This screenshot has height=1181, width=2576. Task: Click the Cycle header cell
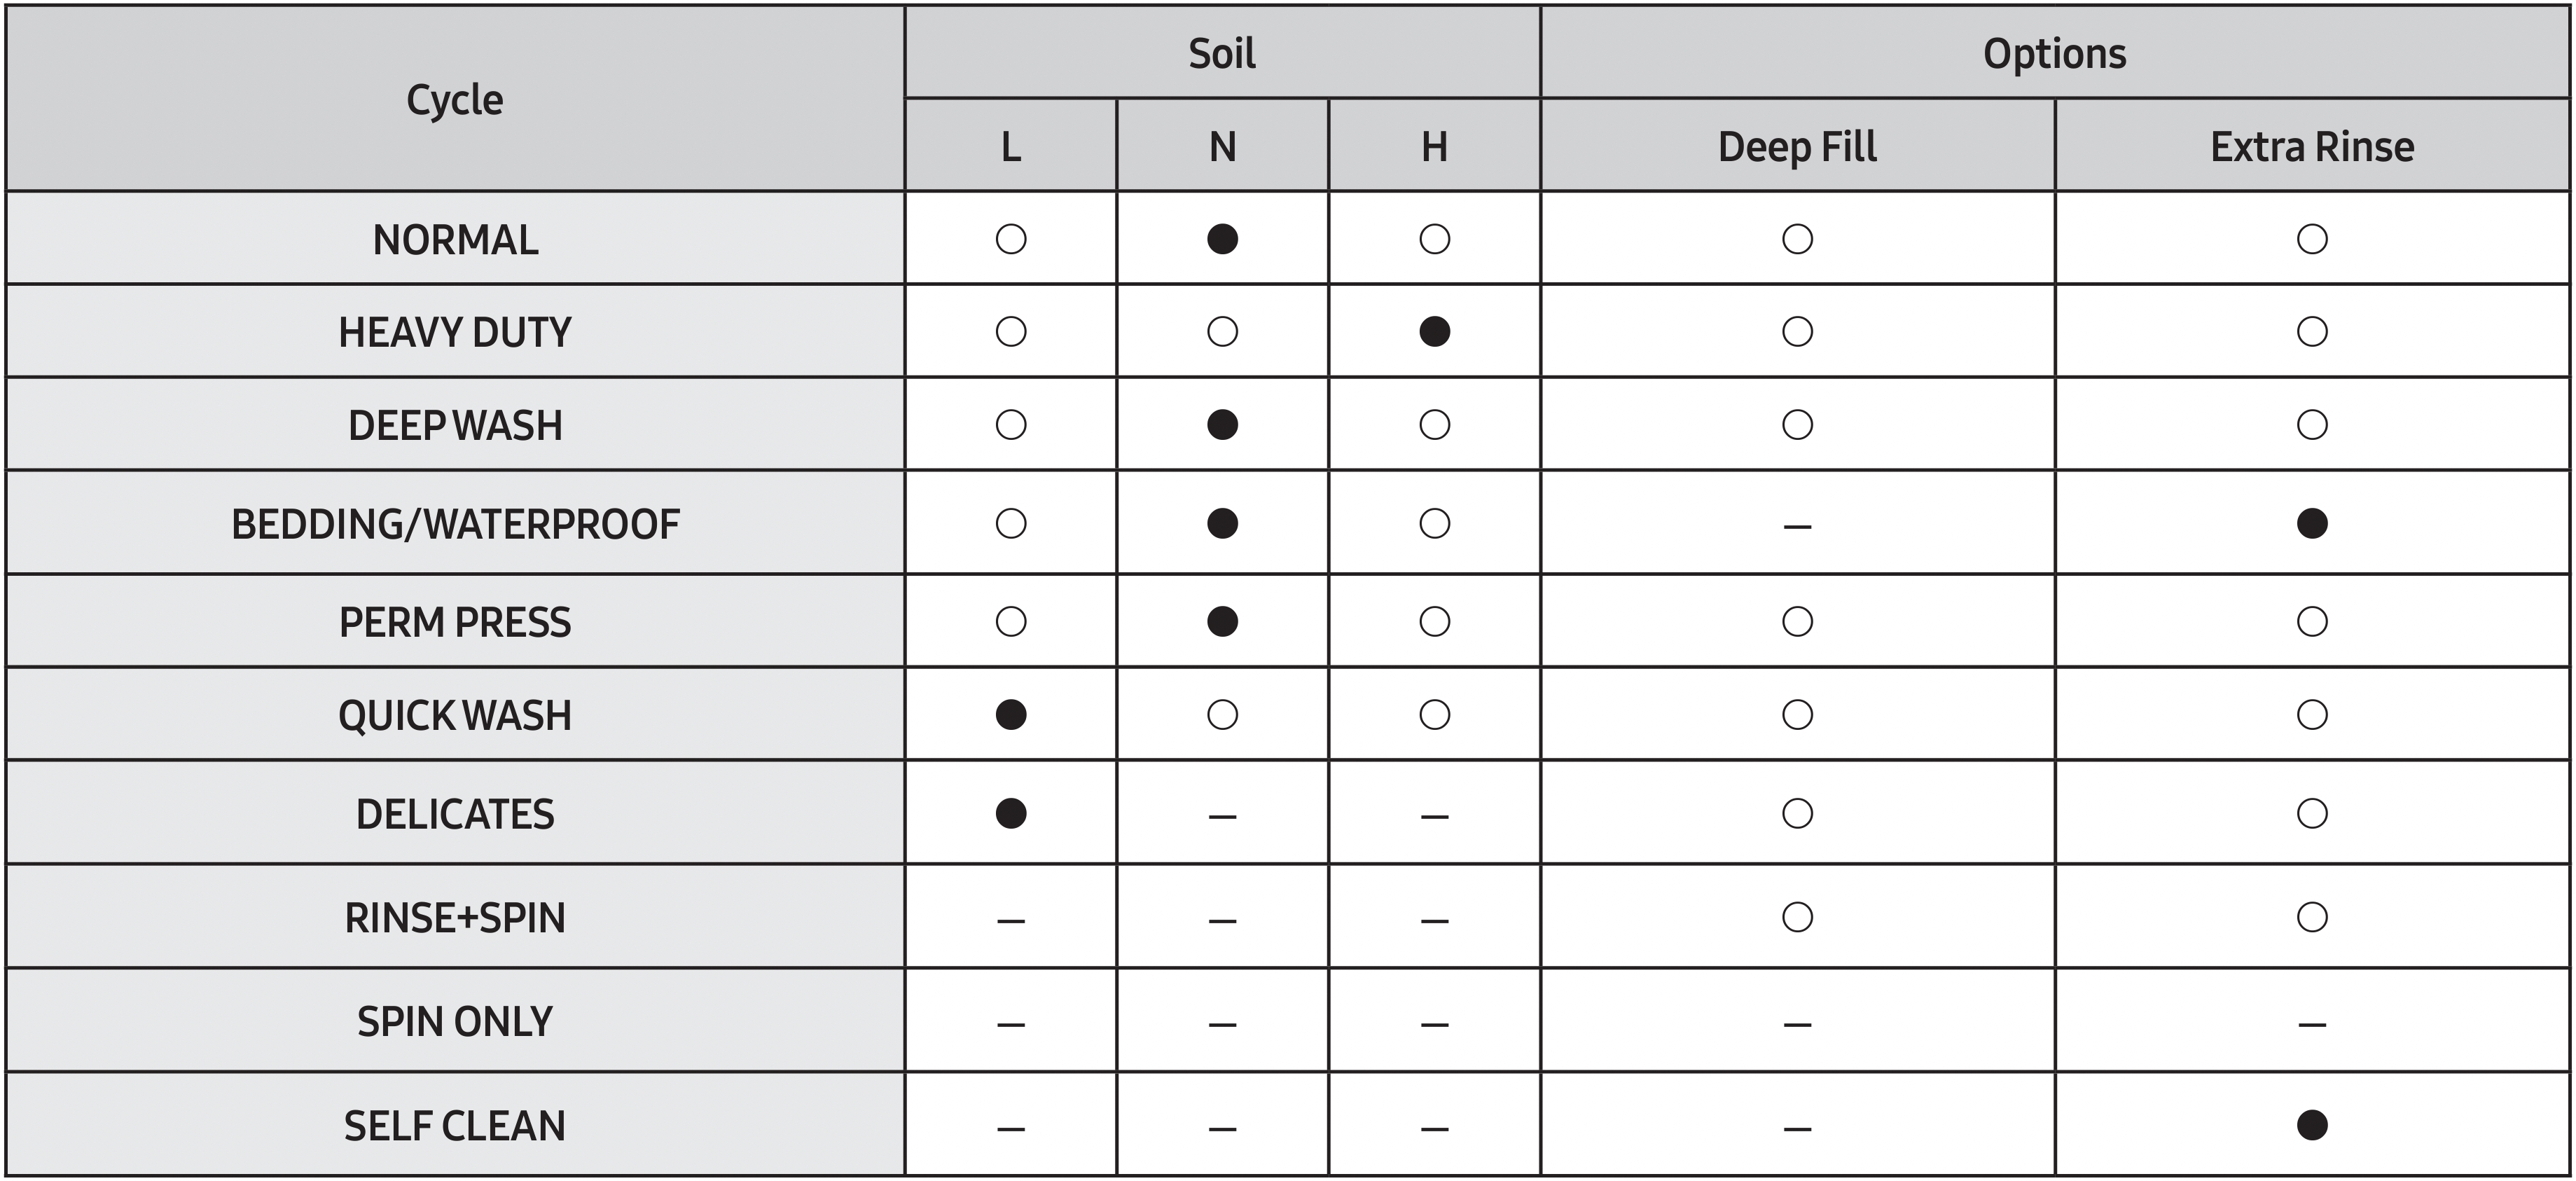[x=455, y=99]
